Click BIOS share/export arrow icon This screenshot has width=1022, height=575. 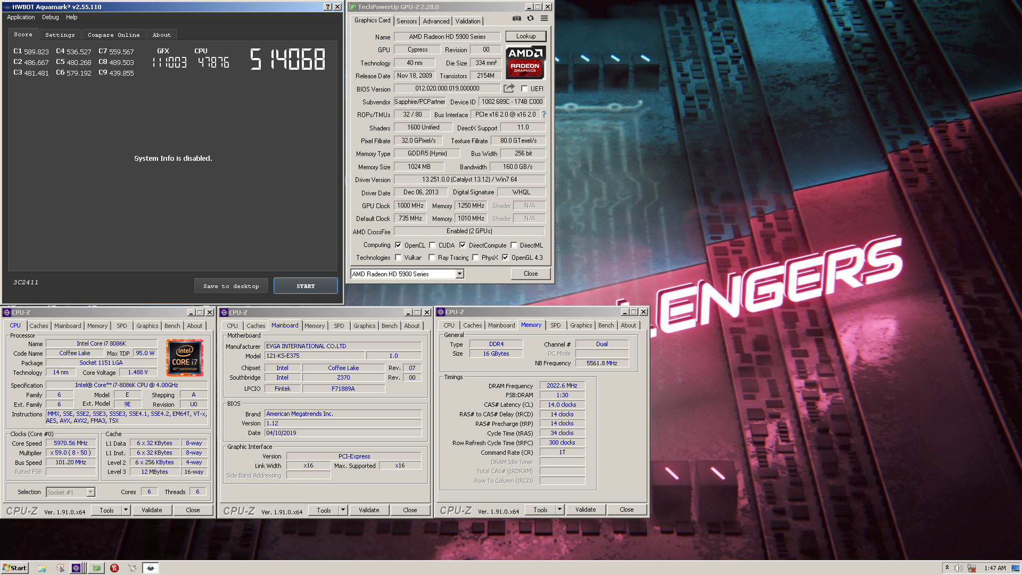point(509,88)
